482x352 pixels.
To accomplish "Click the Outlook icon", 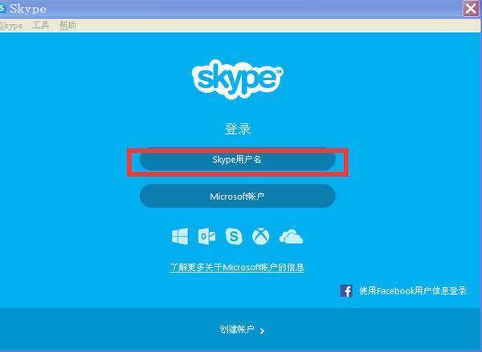I will coord(206,237).
